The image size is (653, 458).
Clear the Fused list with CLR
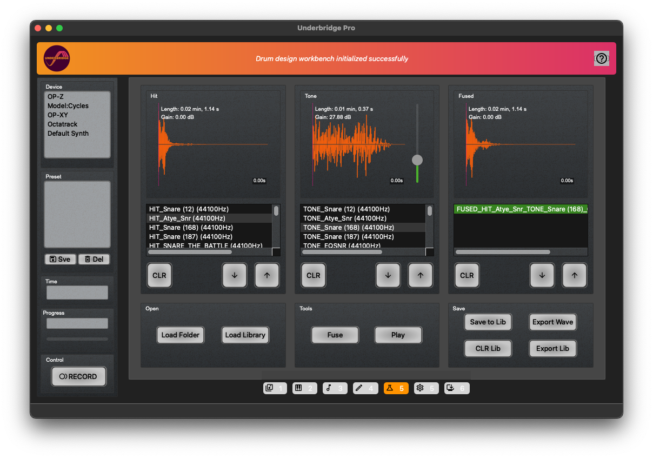tap(467, 275)
